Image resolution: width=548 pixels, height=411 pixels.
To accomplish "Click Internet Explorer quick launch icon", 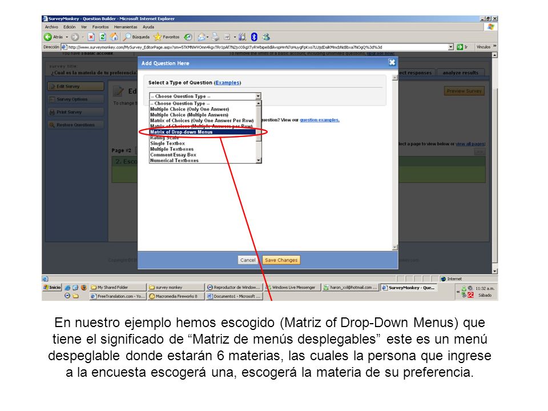I will coord(67,287).
